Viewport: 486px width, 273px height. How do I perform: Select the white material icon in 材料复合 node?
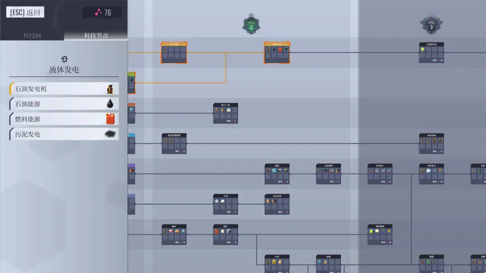pyautogui.click(x=428, y=171)
